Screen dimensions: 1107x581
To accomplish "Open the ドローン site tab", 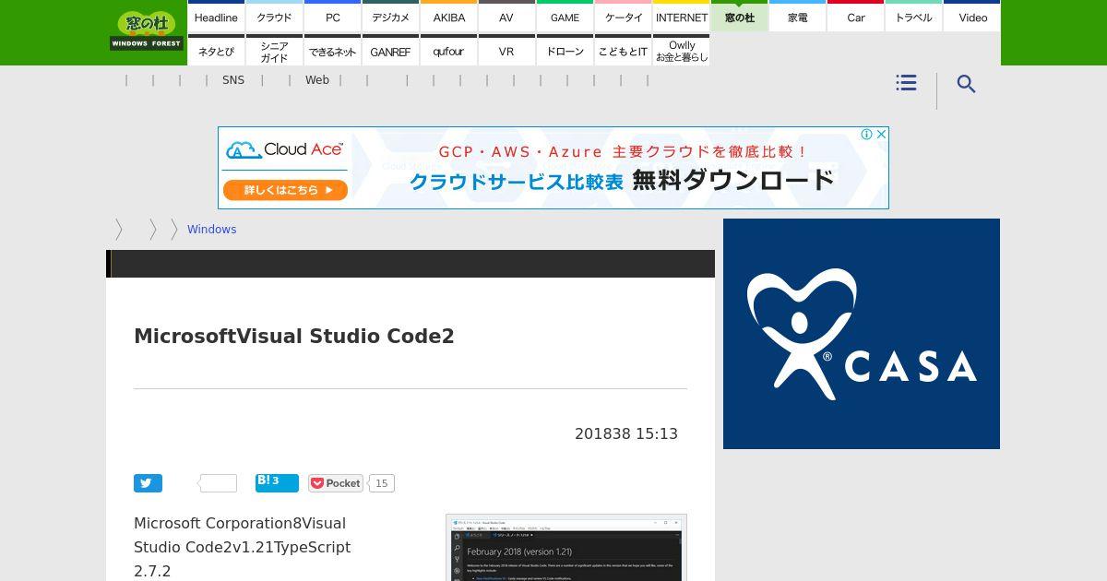I will 565,51.
